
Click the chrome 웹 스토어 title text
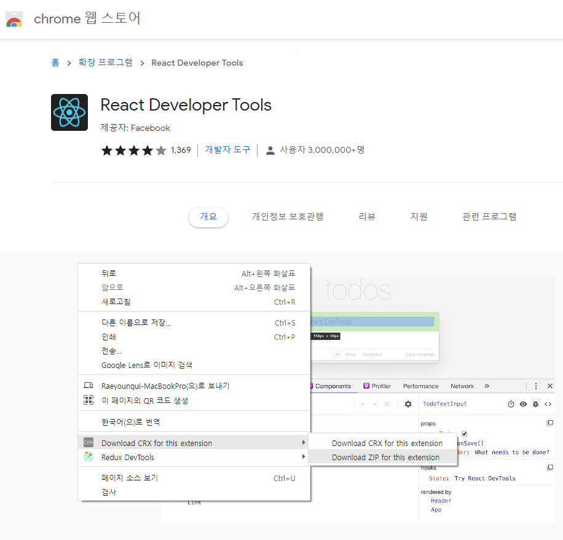(x=87, y=18)
